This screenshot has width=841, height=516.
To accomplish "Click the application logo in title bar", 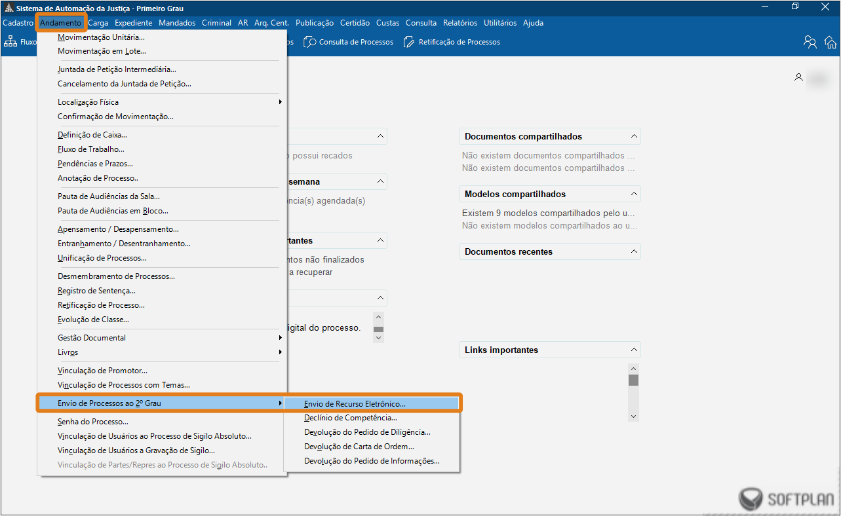I will coord(8,9).
